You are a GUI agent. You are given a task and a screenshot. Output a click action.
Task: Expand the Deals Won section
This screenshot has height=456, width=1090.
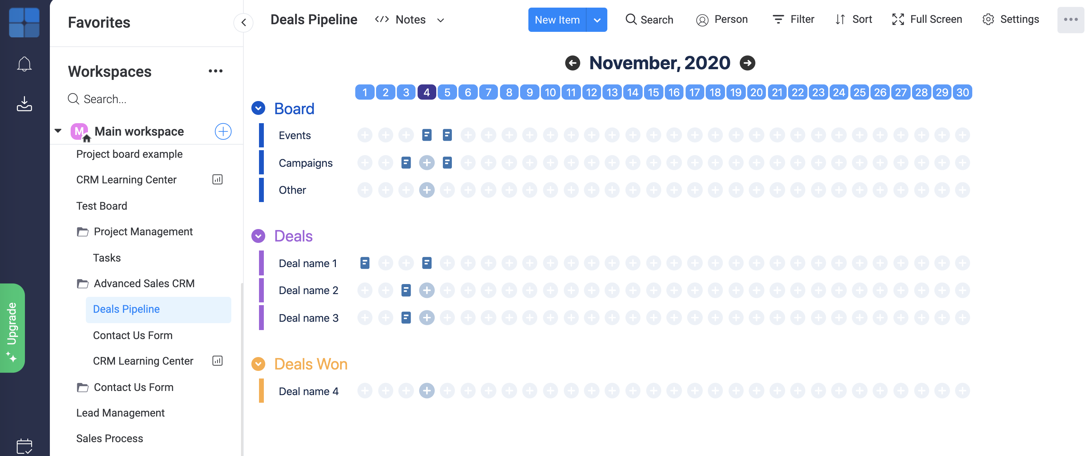258,363
